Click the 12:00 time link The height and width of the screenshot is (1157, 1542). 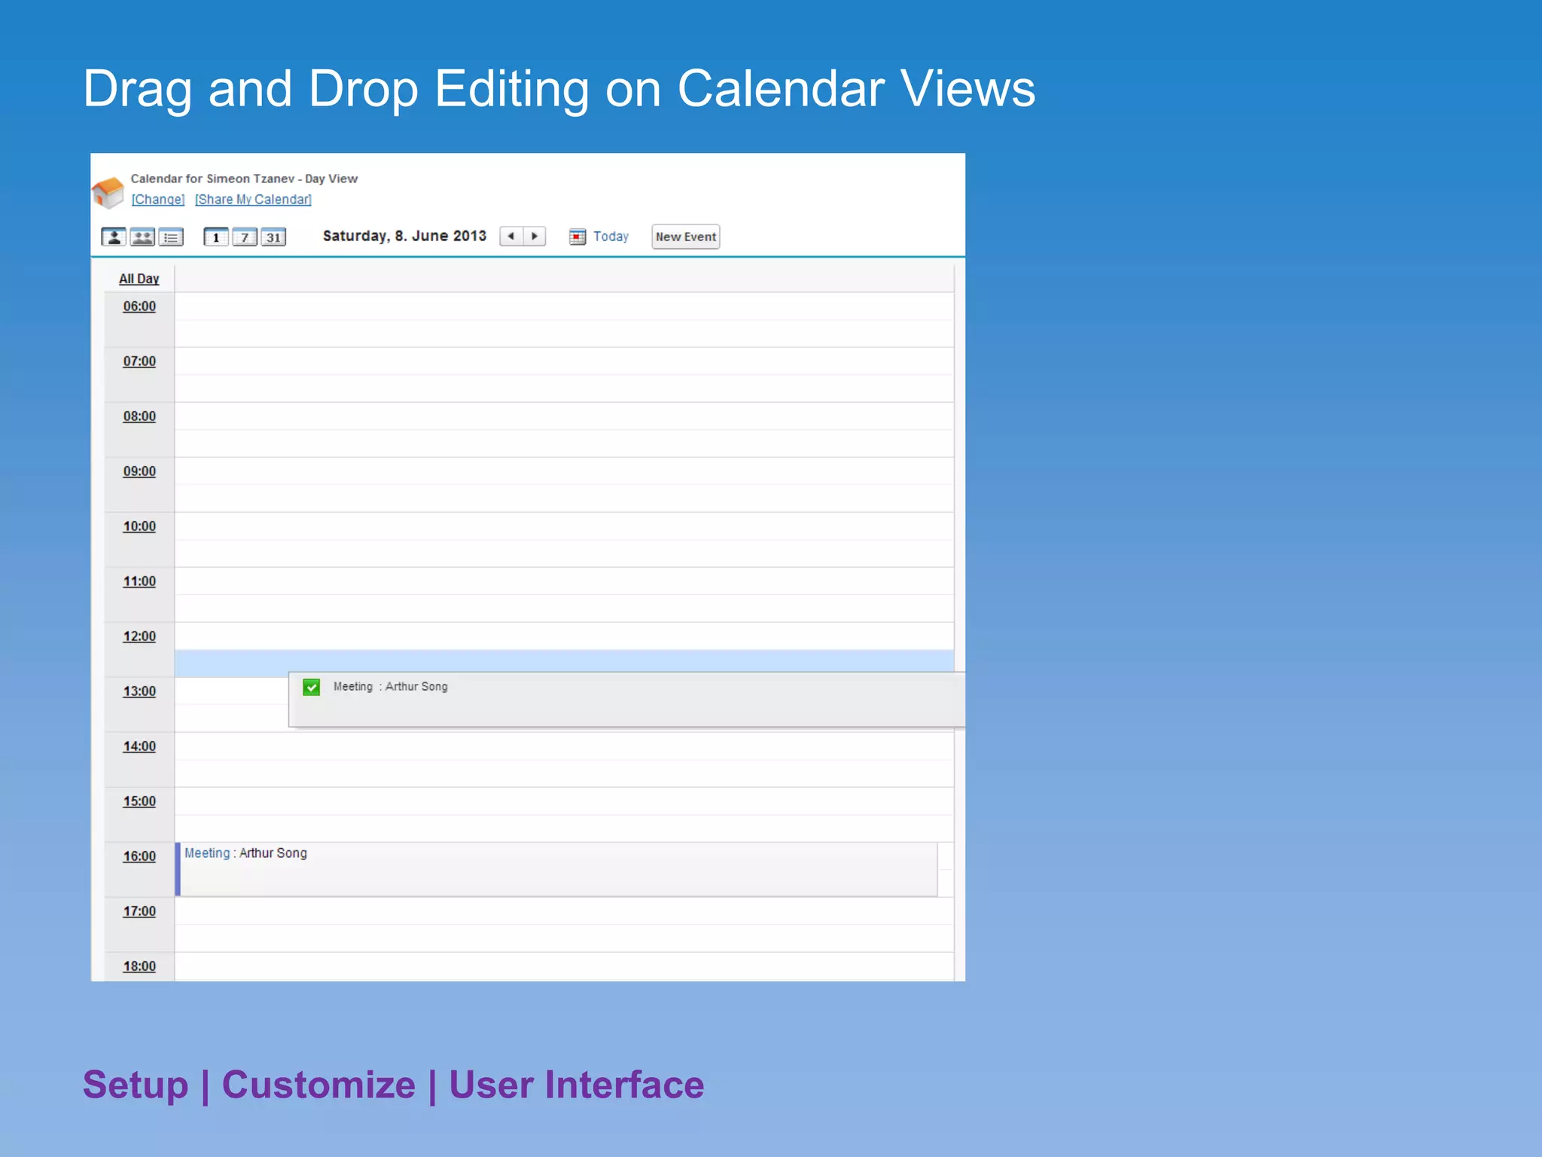coord(139,637)
